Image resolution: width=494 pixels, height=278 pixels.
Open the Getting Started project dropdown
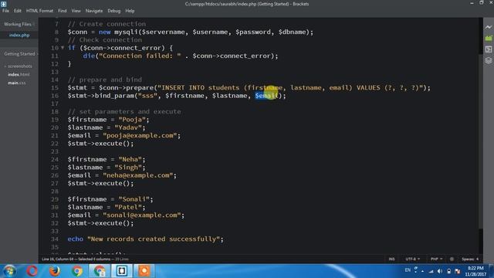pos(20,54)
